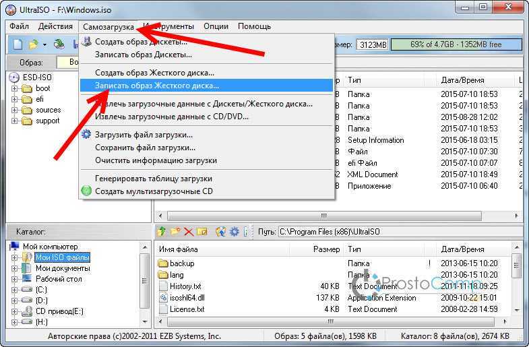Expand the efi folder in image tree

14,99
